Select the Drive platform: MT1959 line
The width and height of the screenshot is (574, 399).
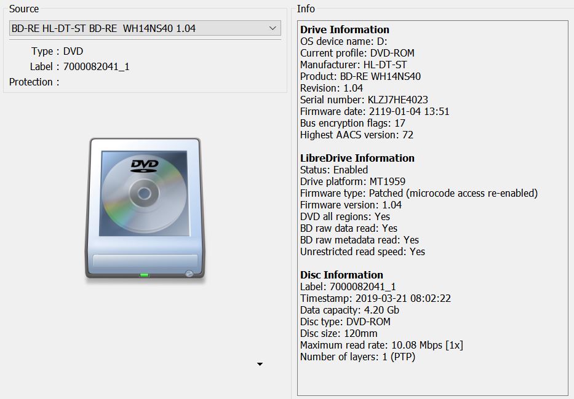[353, 181]
